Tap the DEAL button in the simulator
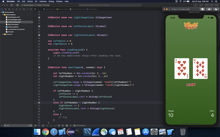Image resolution: width=220 pixels, height=137 pixels. [191, 85]
